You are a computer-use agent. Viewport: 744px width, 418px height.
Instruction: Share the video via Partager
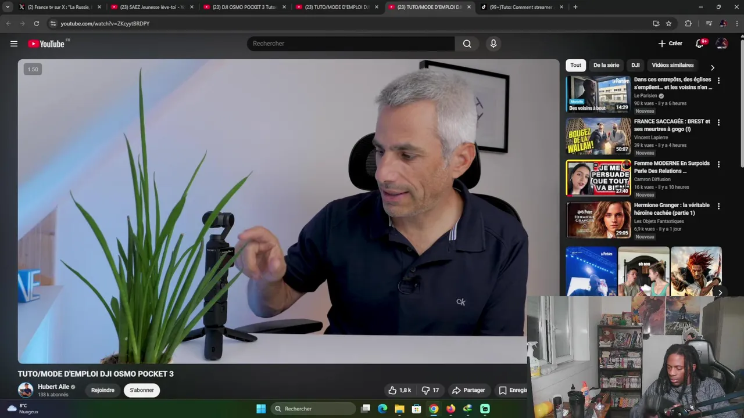pyautogui.click(x=468, y=390)
